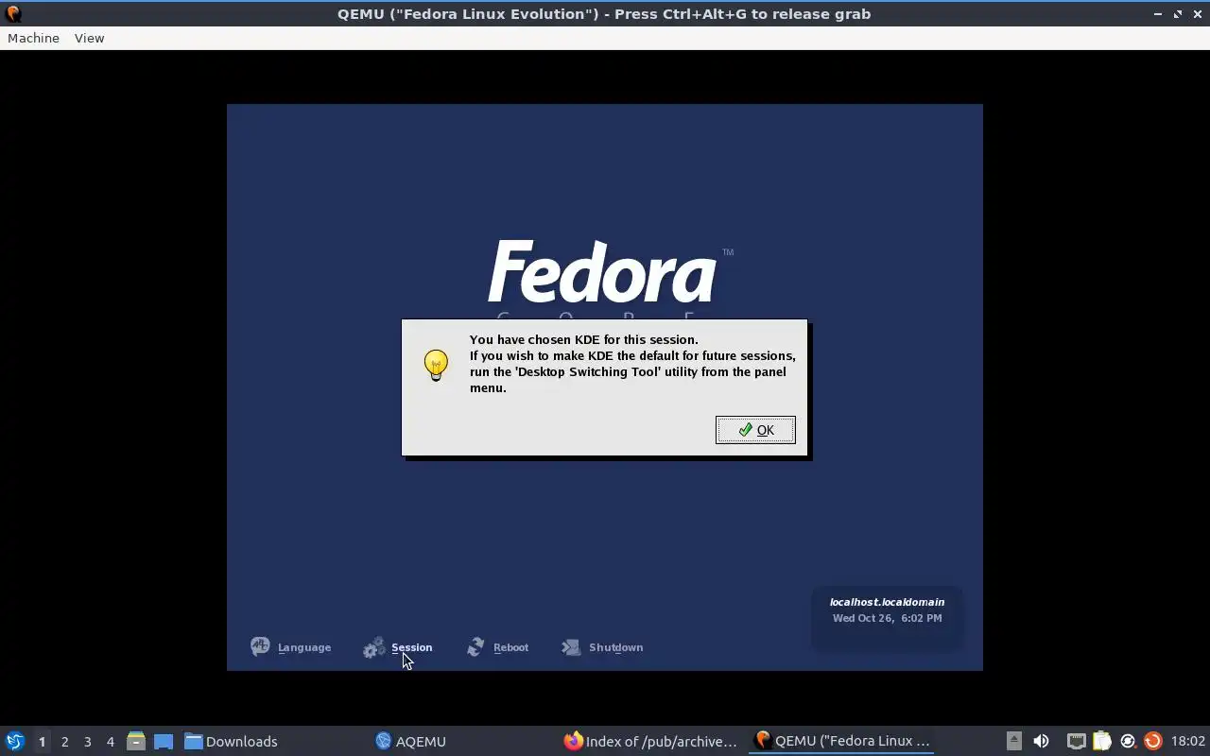Switch to virtual desktop 3
The height and width of the screenshot is (756, 1210).
88,742
